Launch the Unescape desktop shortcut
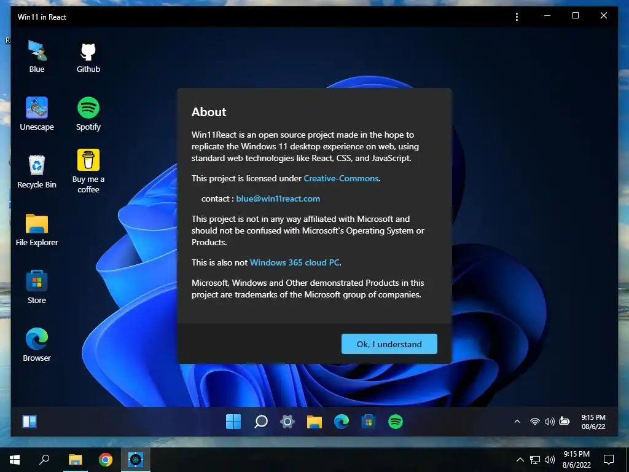Screen dimensions: 629x472 [x=37, y=114]
